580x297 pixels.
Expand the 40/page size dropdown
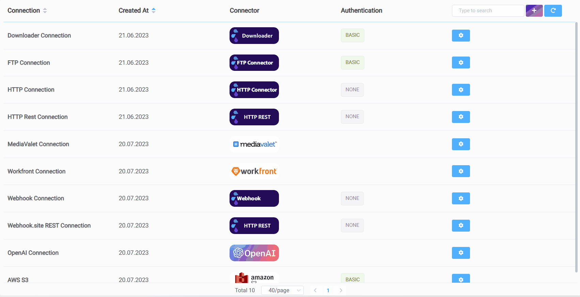[282, 290]
